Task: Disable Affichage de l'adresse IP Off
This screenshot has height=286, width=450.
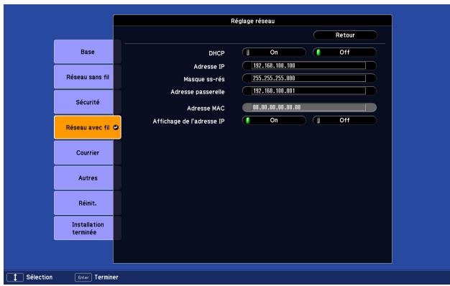Action: [x=344, y=120]
